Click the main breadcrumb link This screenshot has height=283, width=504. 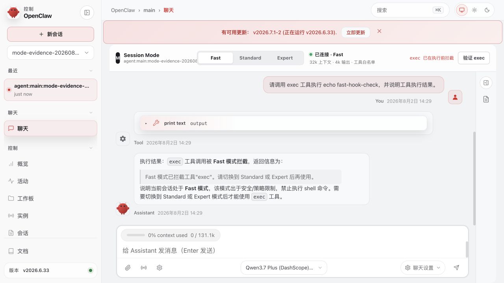click(149, 10)
